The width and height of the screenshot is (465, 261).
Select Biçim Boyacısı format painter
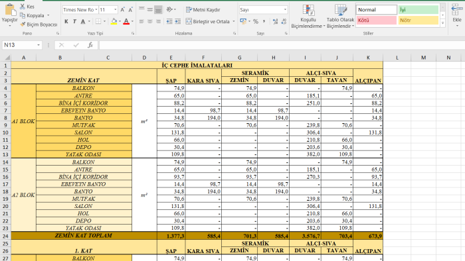click(x=39, y=25)
